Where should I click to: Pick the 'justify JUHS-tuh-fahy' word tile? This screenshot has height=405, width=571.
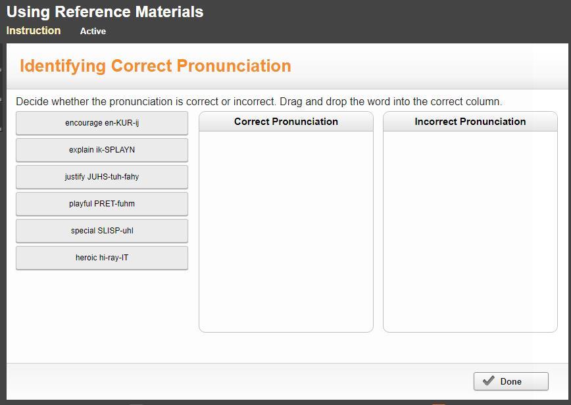coord(102,177)
